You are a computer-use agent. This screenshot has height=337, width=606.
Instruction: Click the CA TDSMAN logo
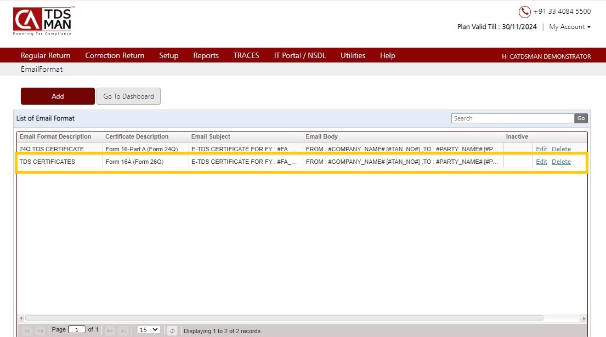click(x=43, y=21)
